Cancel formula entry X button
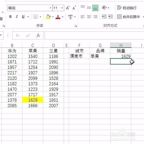This screenshot has height=144, width=144. tap(18, 35)
